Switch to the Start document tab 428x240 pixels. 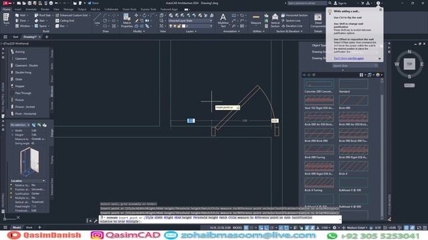pos(15,37)
